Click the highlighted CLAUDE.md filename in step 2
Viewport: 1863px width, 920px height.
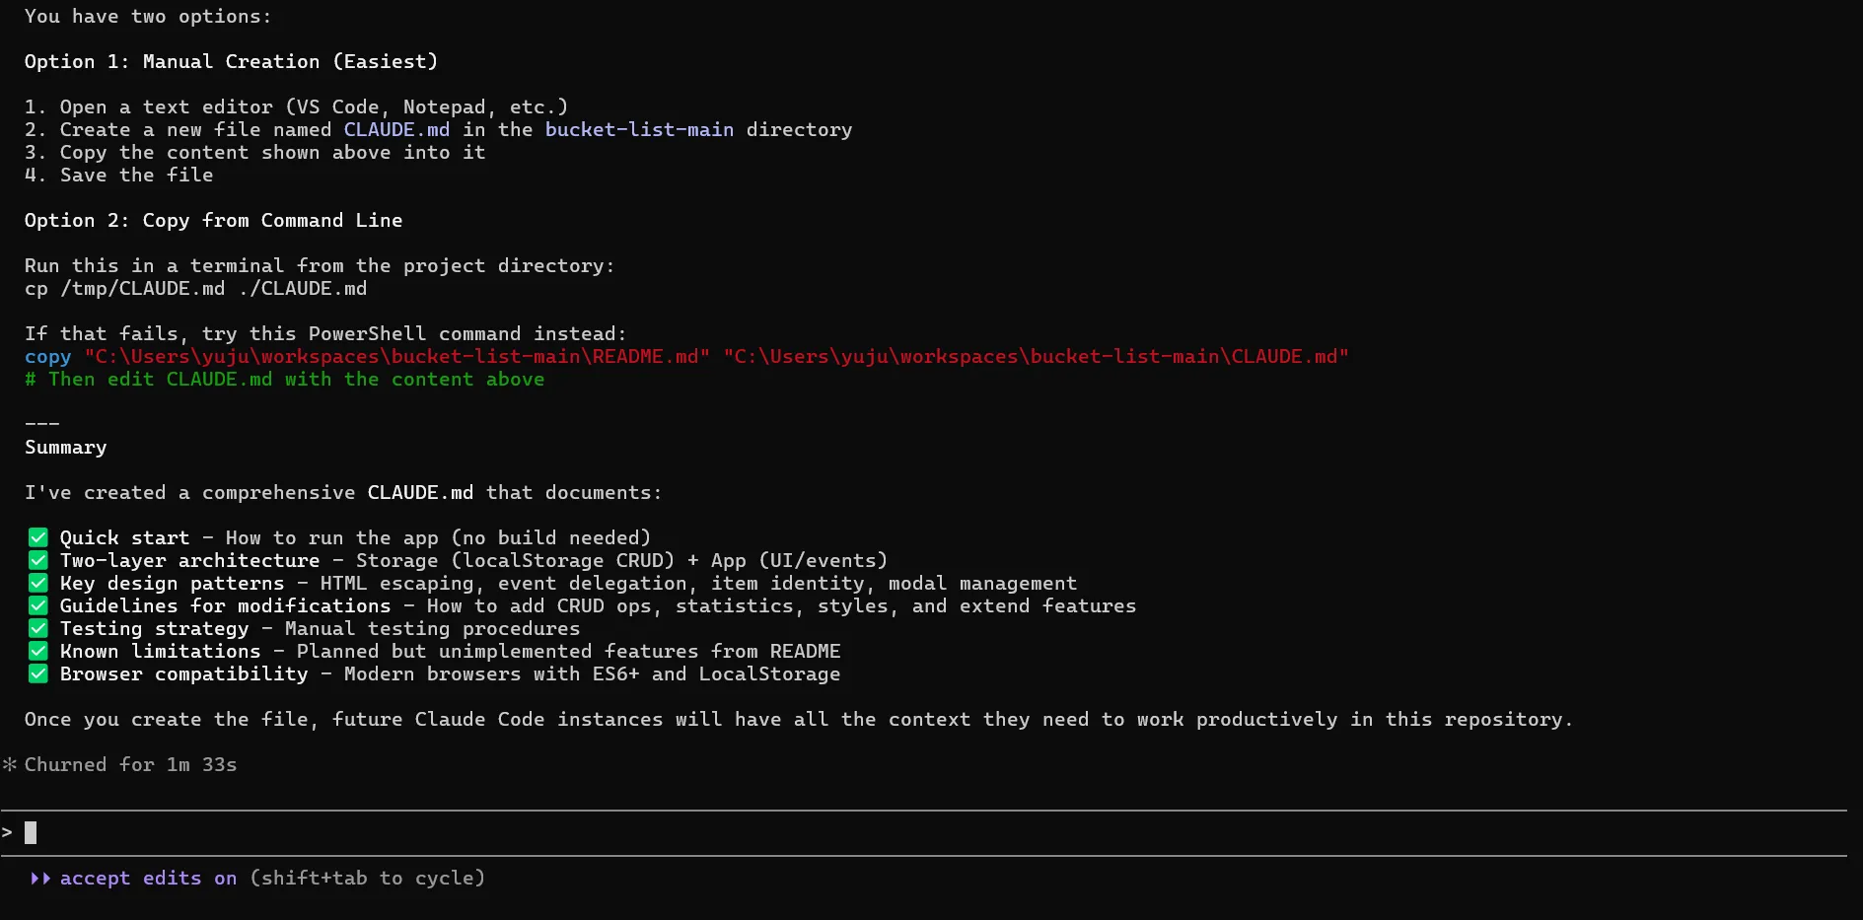point(396,129)
